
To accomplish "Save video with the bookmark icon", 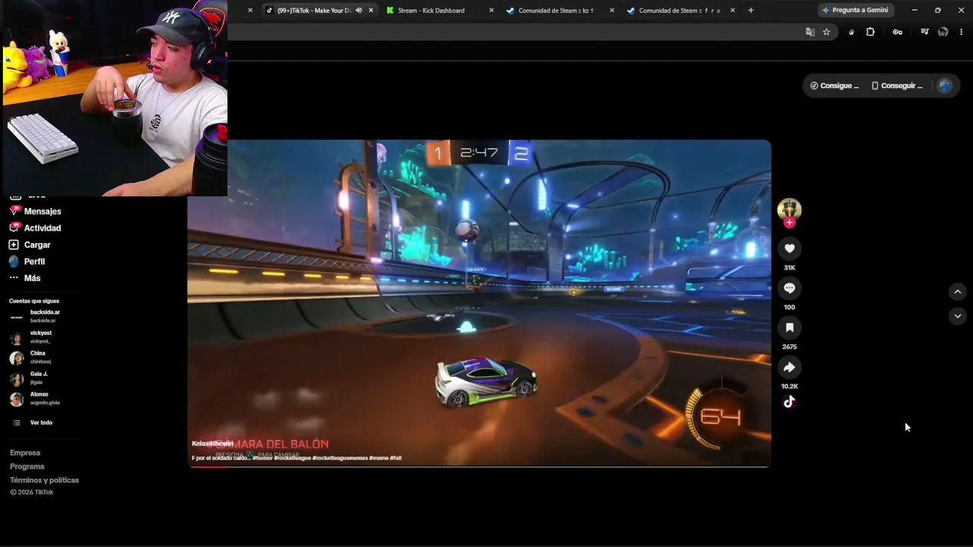I will (789, 327).
